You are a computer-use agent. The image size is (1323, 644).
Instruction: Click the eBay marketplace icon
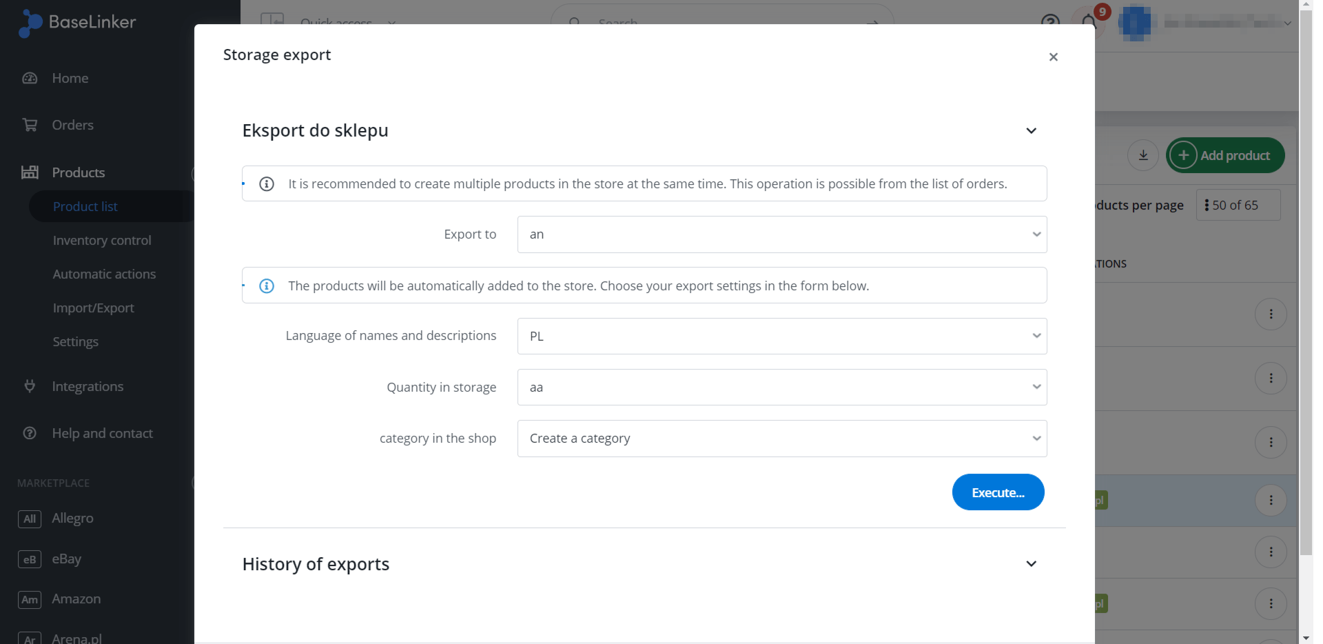[30, 559]
